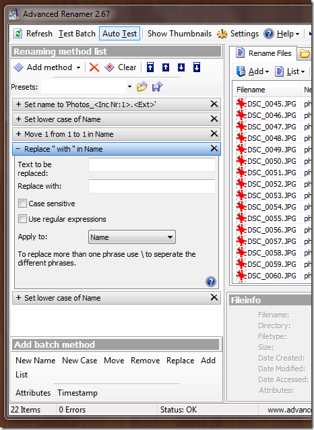This screenshot has height=430, width=314.
Task: Click into Text to be replaced field
Action: click(152, 165)
